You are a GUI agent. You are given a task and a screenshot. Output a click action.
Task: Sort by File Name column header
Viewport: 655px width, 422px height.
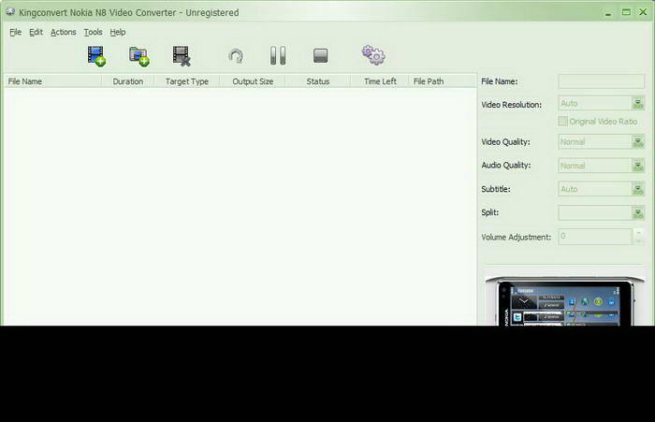tap(52, 81)
